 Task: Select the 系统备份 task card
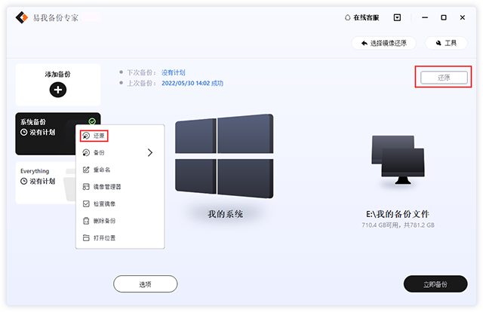(x=45, y=133)
